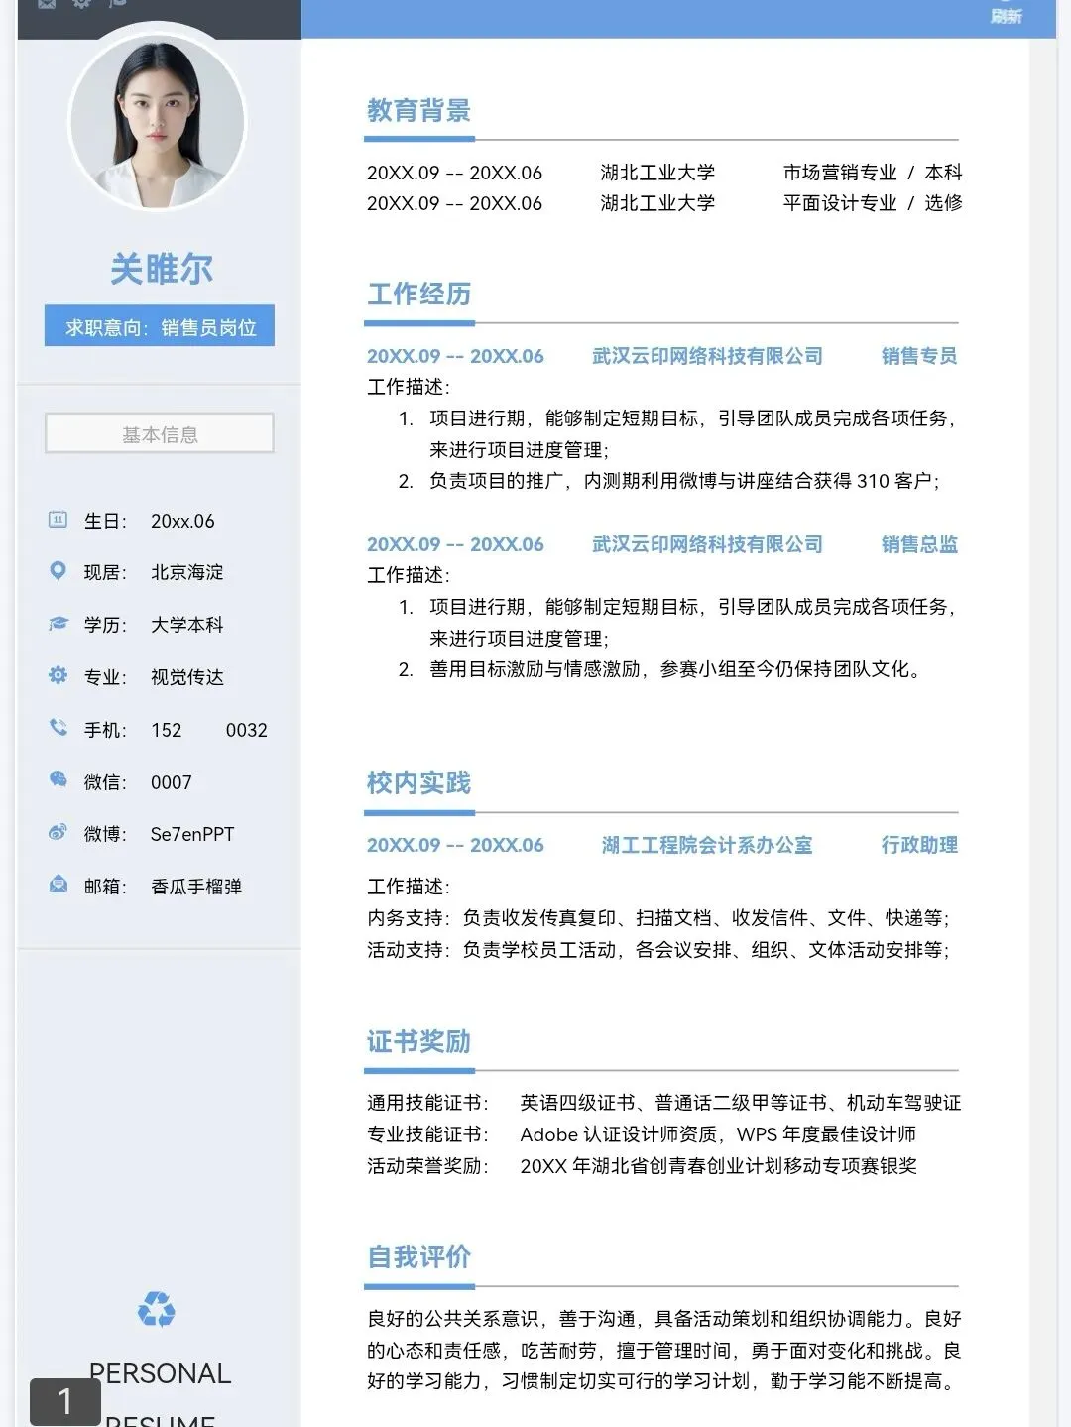Click the 行政助理 job title

(919, 845)
